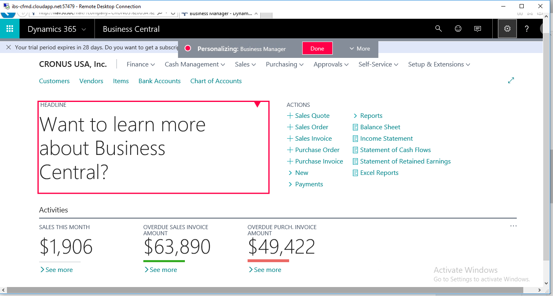Viewport: 553px width, 296px height.
Task: Click Done to finish personalizing
Action: coord(317,49)
